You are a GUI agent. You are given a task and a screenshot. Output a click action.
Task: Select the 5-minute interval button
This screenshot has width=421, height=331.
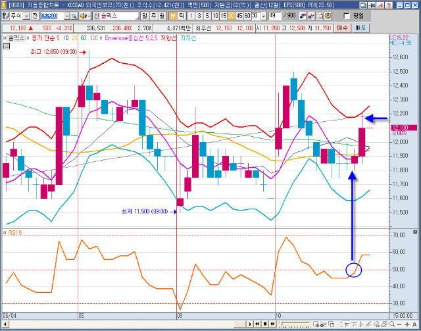(207, 16)
